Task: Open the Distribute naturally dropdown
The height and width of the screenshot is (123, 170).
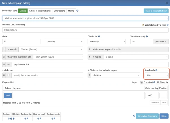Action: pos(107,41)
